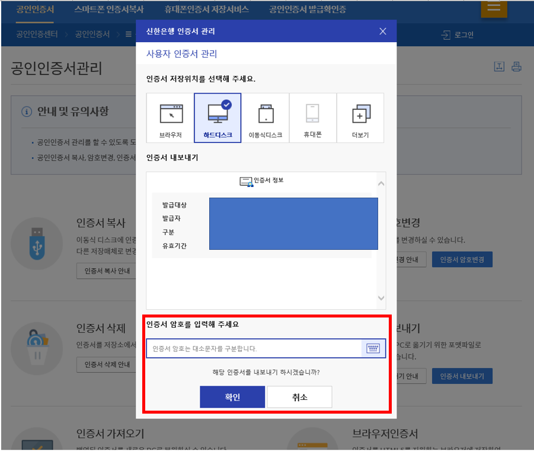Click the print icon on the certificate page
Viewport: 534px width, 451px height.
[x=516, y=66]
